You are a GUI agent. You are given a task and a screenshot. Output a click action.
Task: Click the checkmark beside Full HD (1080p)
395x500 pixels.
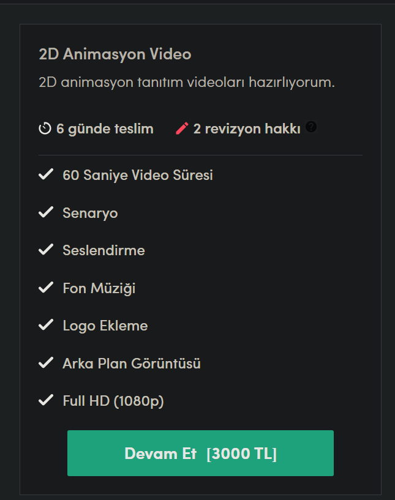click(x=46, y=401)
